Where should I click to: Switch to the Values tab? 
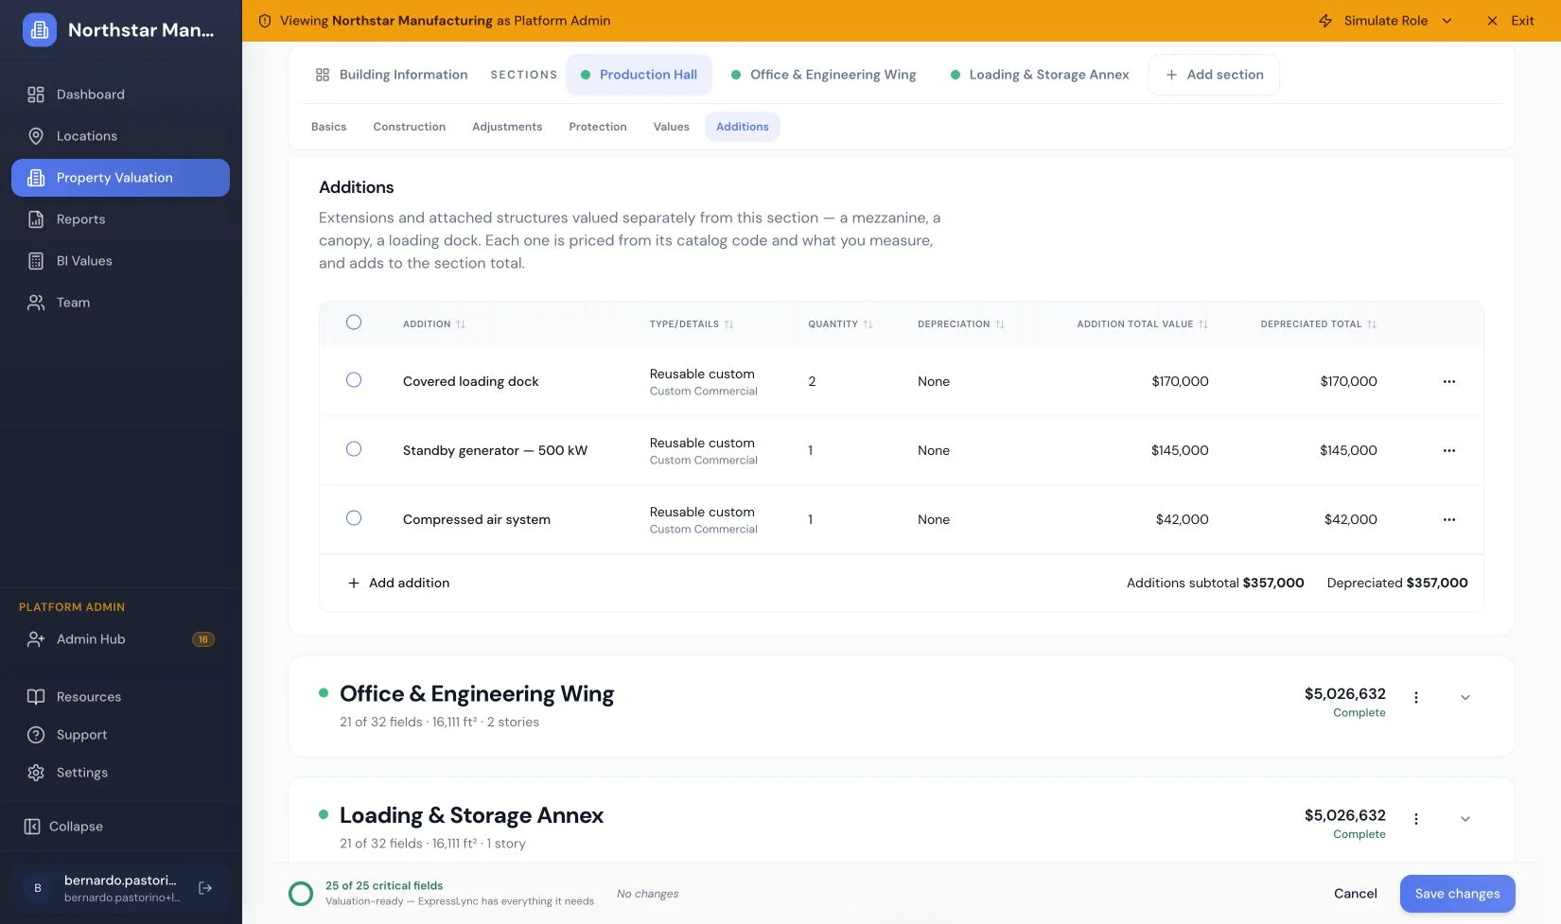671,127
